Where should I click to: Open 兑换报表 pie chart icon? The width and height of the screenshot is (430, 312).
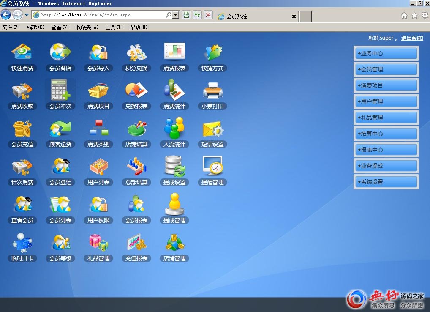[136, 95]
